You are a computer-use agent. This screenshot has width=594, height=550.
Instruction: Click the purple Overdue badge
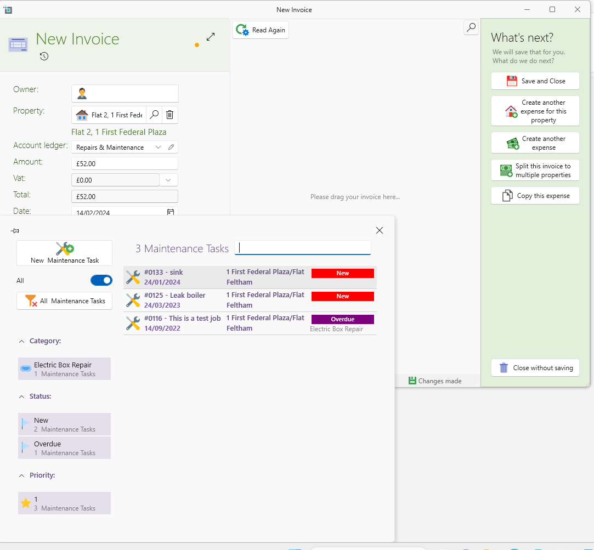pos(342,319)
